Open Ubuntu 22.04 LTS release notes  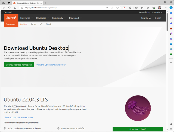tap(18, 117)
